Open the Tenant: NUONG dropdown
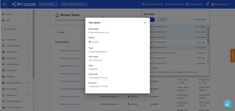Viewport: 235px width, 111px height. tap(48, 4)
